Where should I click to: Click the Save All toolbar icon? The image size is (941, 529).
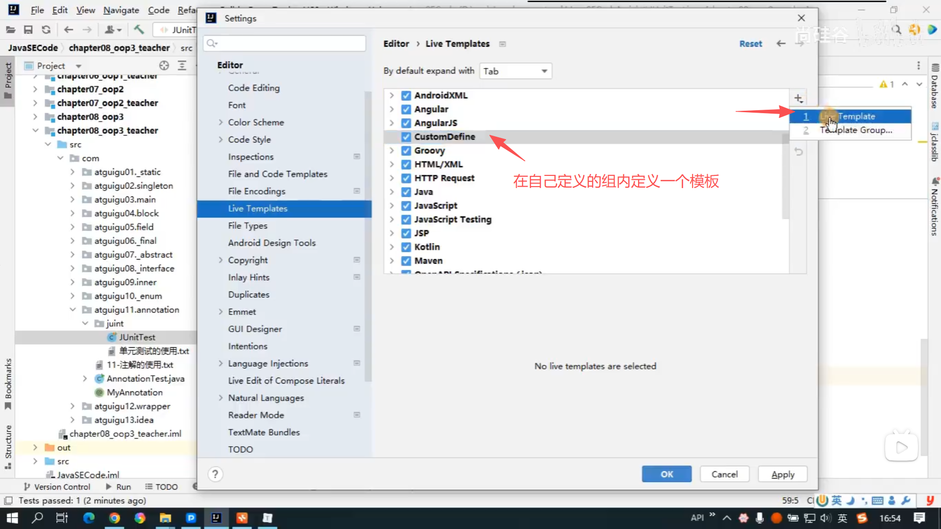[28, 30]
